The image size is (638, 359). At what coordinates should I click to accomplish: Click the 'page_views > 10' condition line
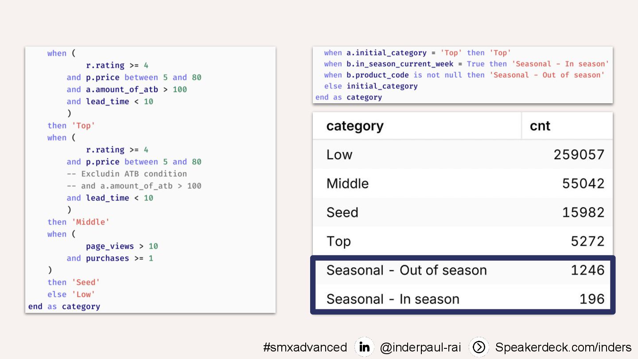coord(122,246)
